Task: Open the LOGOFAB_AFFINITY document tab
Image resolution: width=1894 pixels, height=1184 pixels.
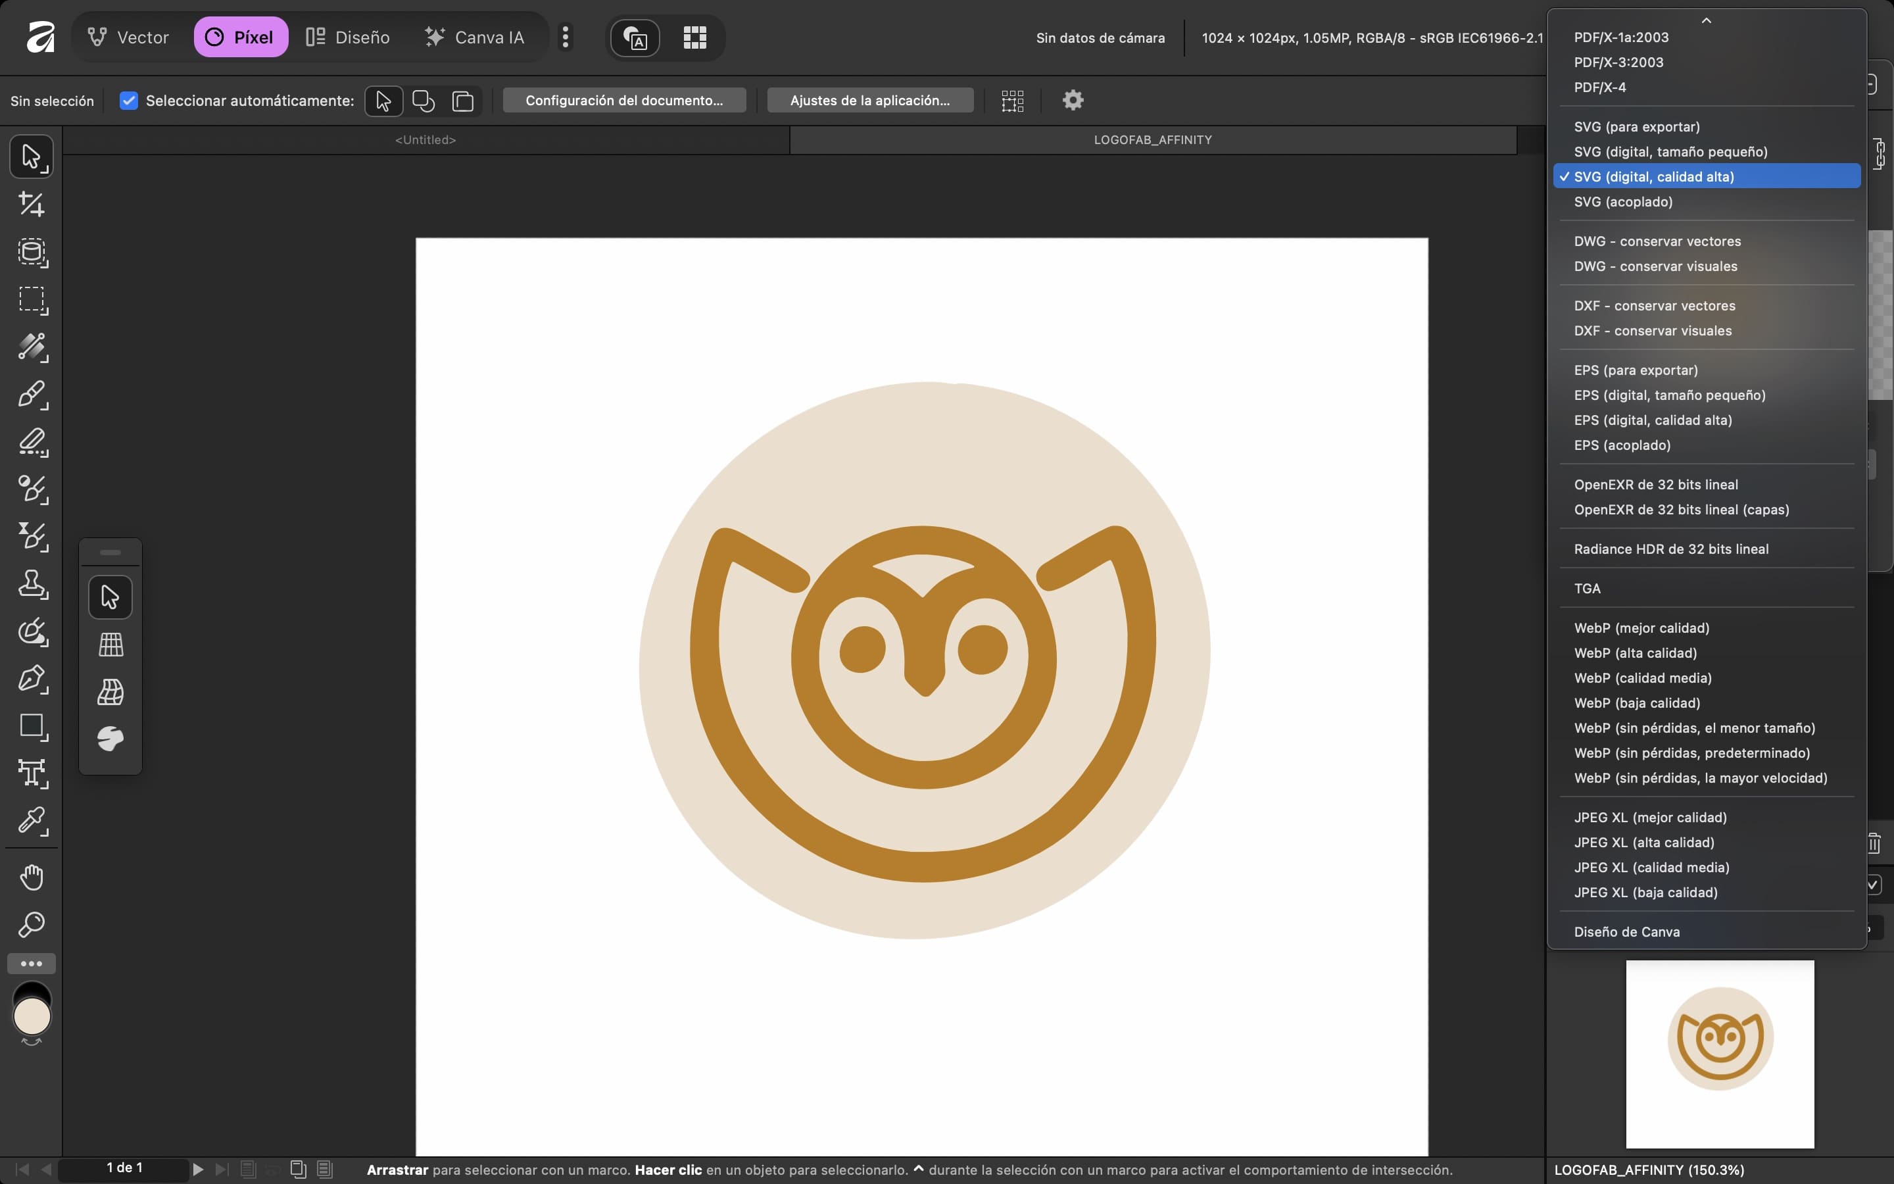Action: click(1152, 140)
